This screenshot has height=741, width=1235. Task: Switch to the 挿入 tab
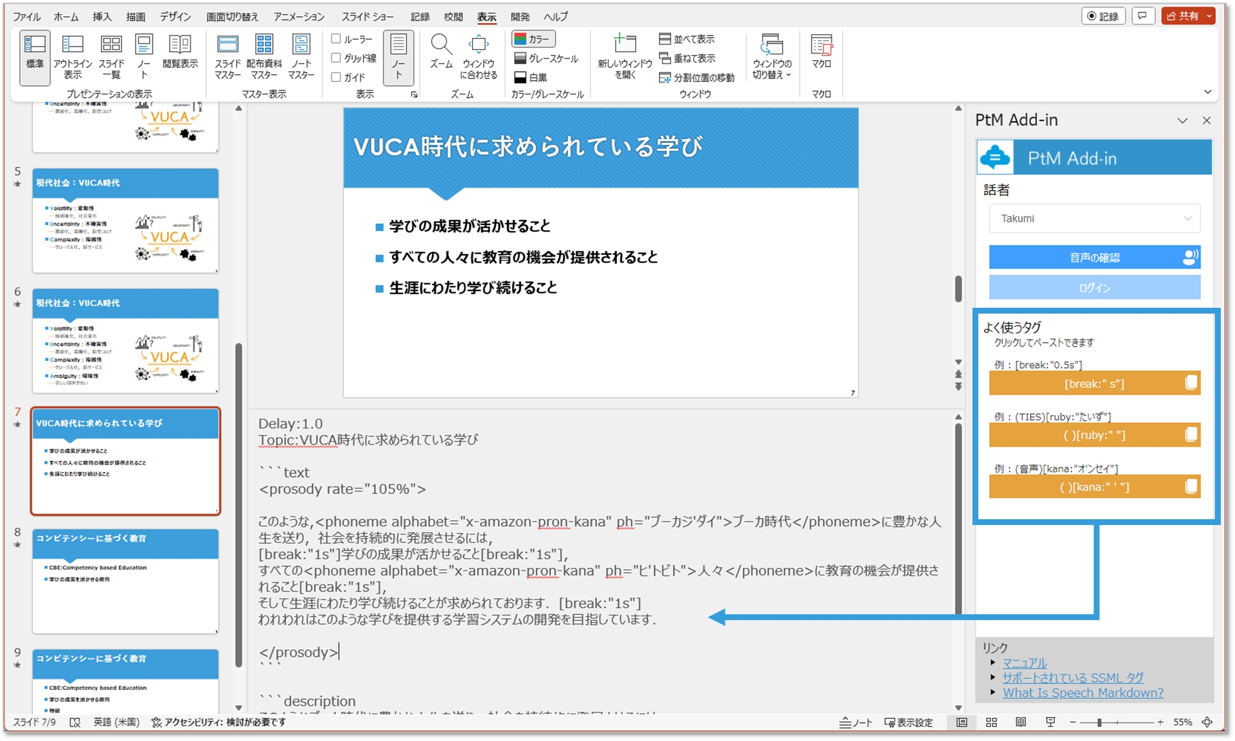tap(102, 17)
